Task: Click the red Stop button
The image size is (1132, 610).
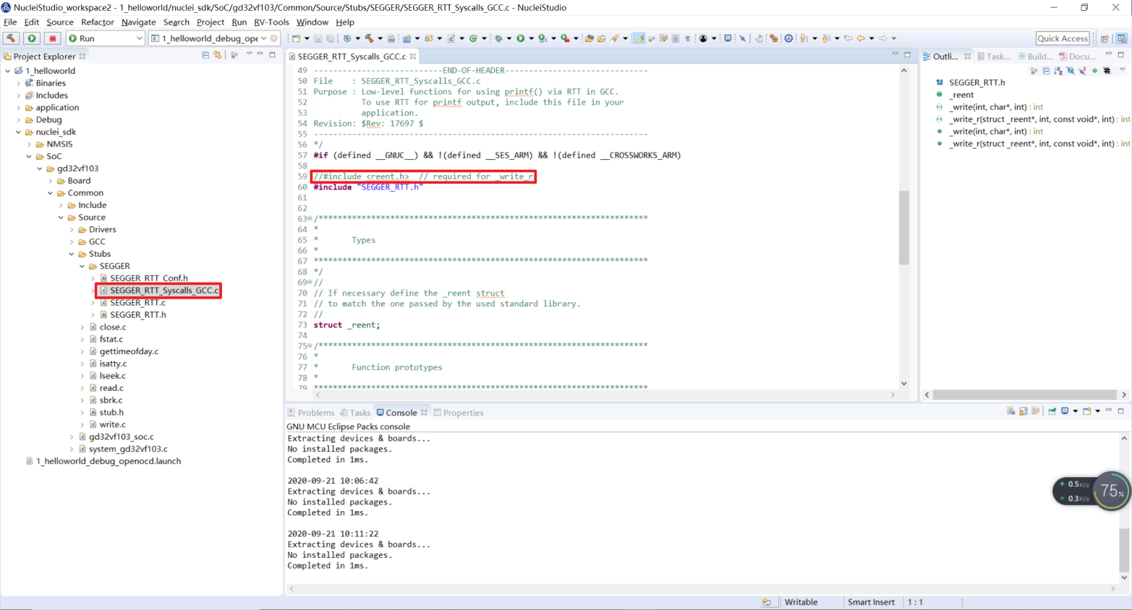Action: point(52,38)
